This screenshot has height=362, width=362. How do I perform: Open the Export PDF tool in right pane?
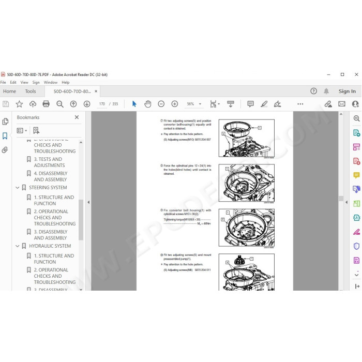coord(356,133)
